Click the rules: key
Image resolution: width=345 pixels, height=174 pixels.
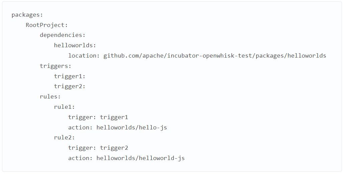pos(50,96)
